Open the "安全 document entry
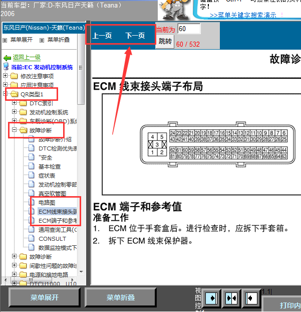This screenshot has width=301, height=312. pos(46,158)
